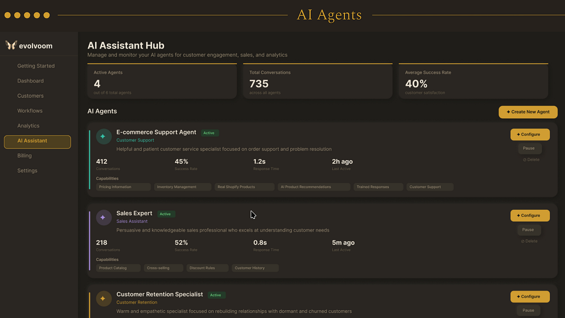Pause the E-commerce Support Agent
This screenshot has height=318, width=565.
[529, 148]
